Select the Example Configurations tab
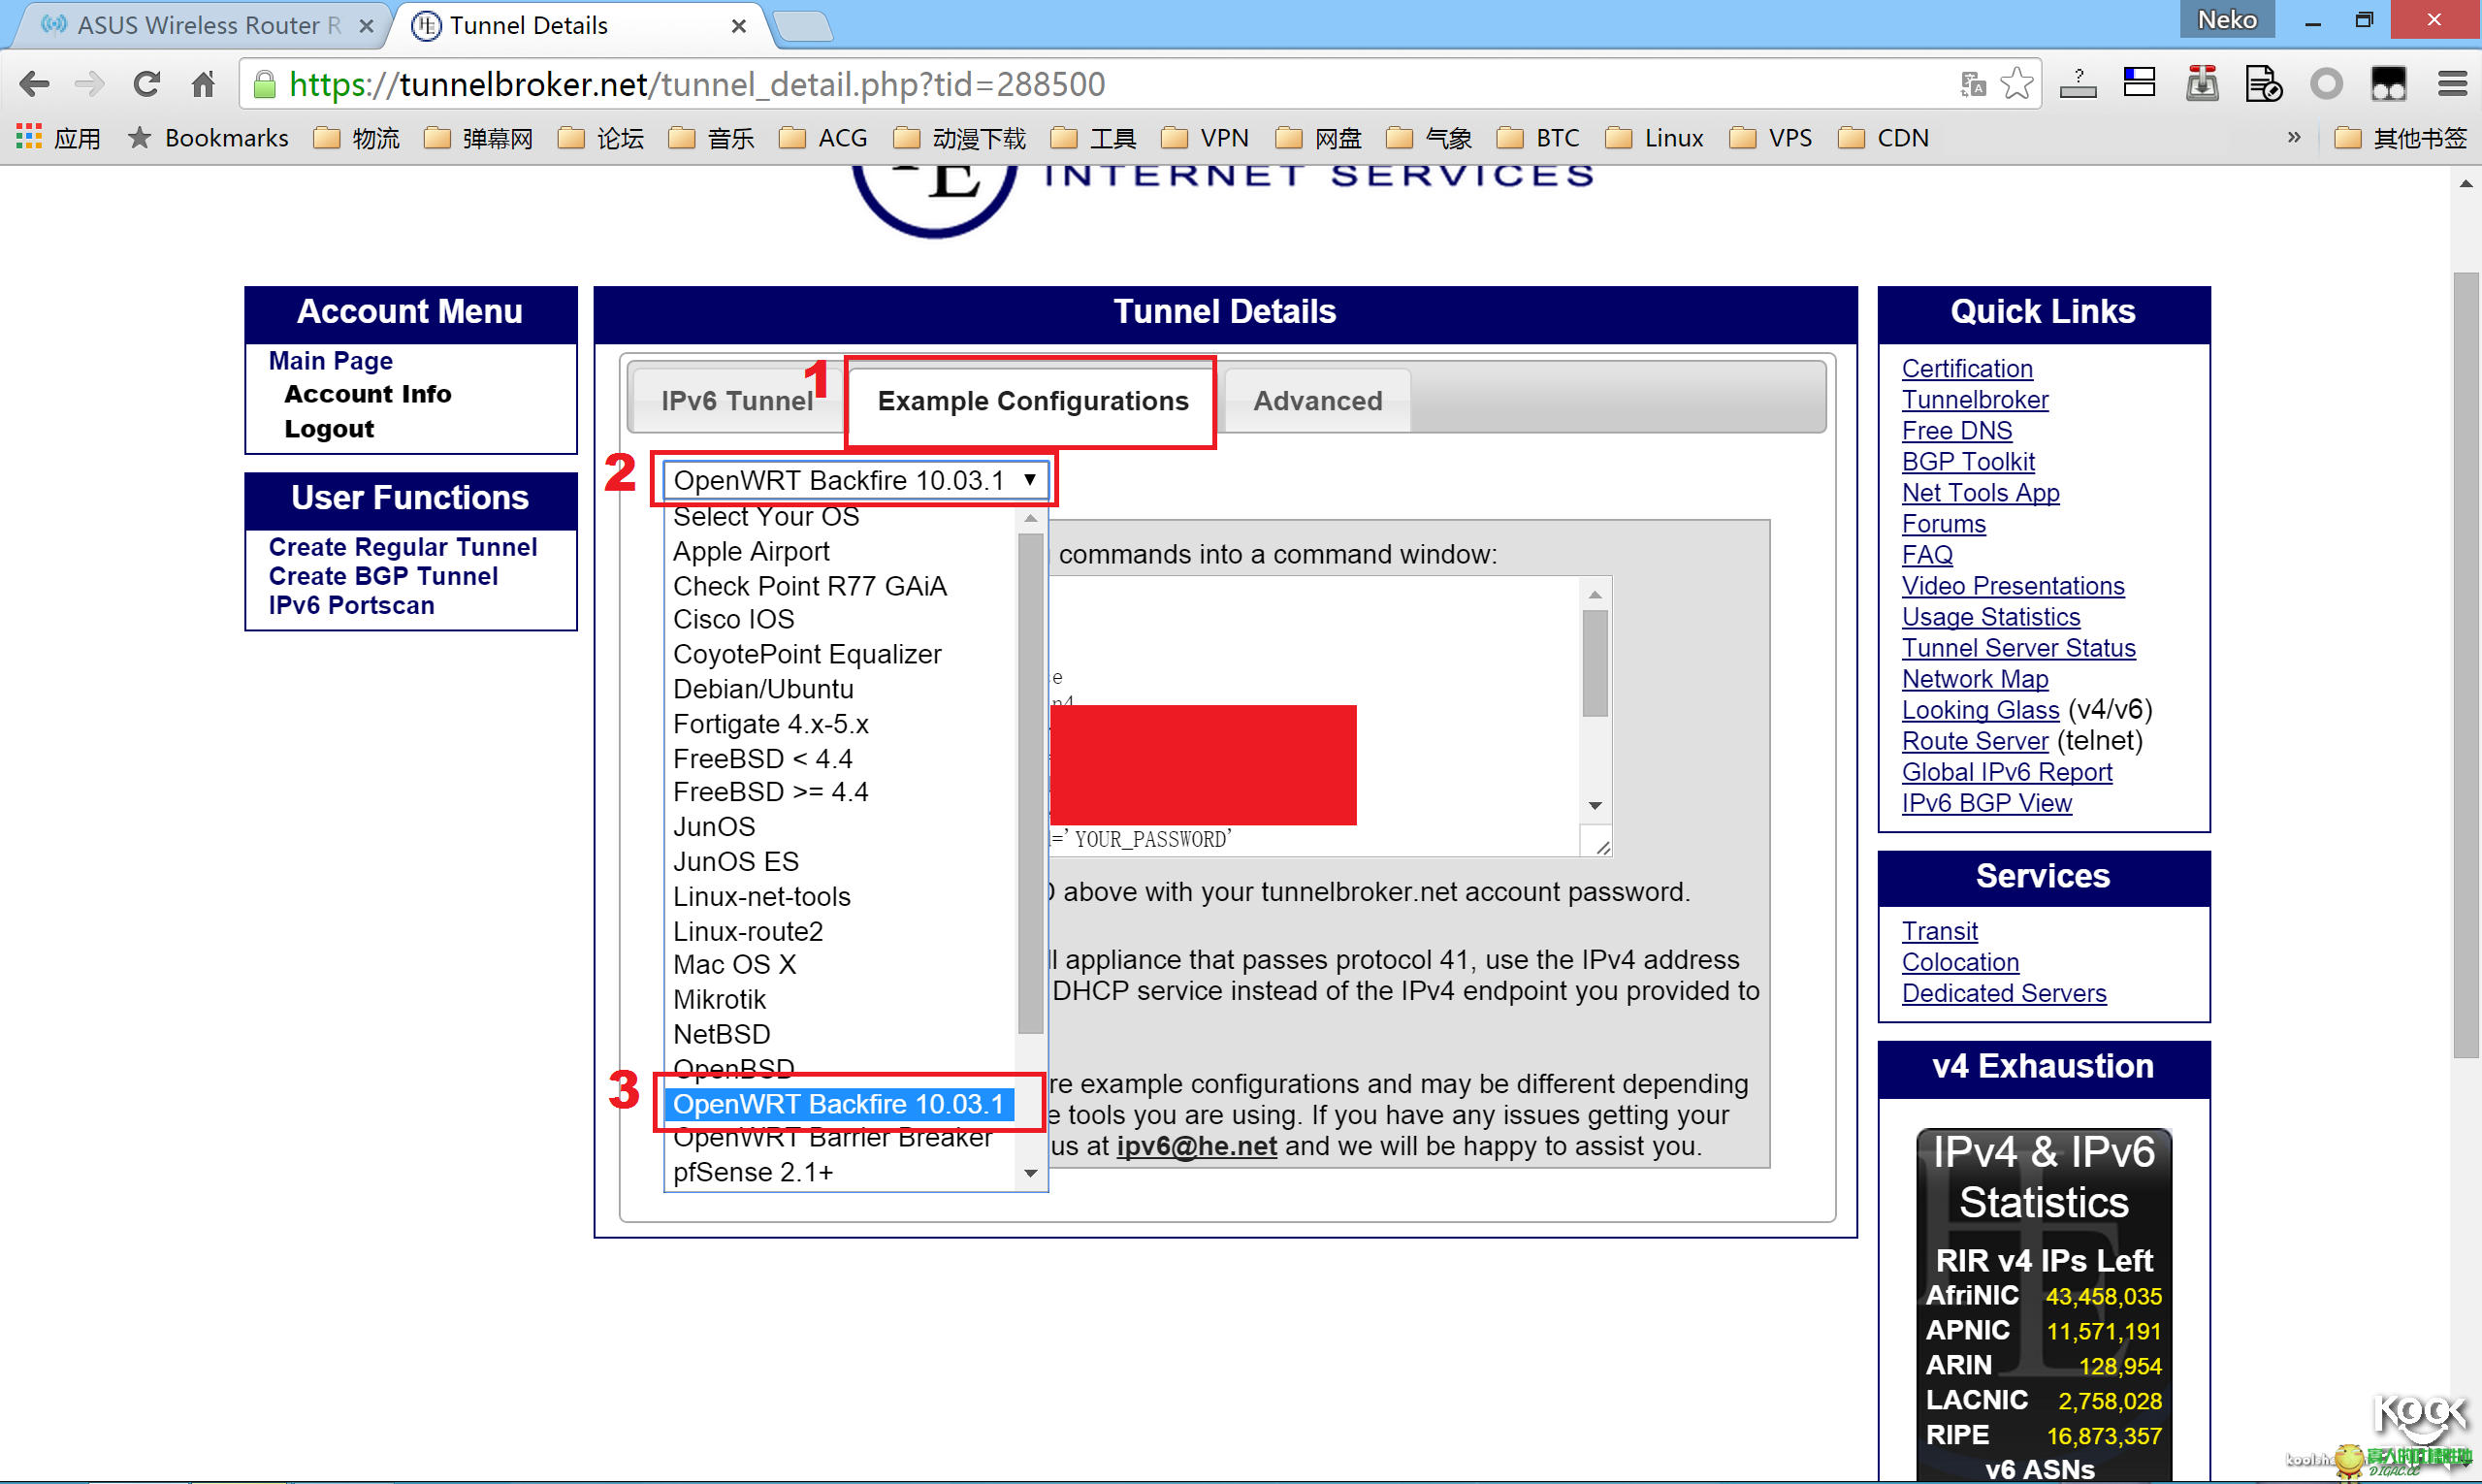This screenshot has height=1484, width=2482. click(1032, 401)
